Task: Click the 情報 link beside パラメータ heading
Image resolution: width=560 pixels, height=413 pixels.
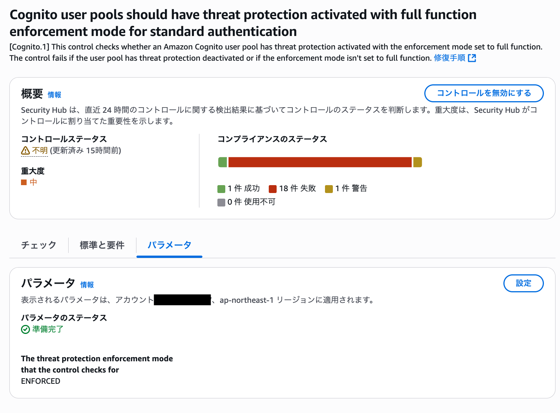Action: 87,285
